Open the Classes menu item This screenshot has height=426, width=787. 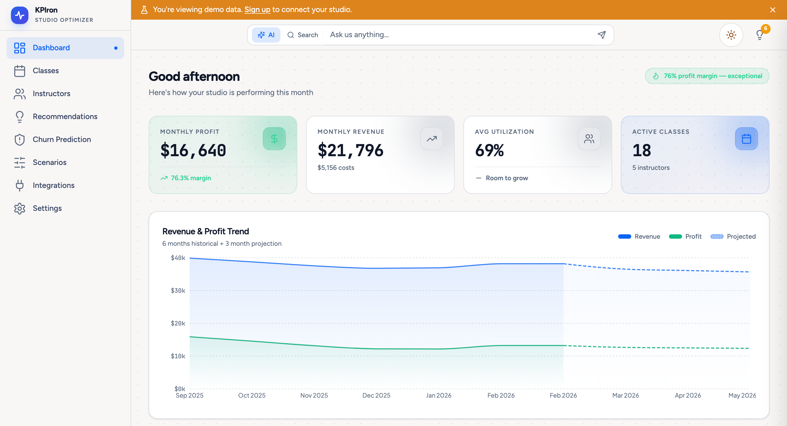point(65,71)
